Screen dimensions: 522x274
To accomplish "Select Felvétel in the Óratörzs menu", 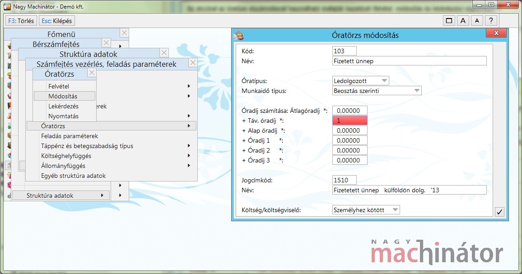I will 65,86.
